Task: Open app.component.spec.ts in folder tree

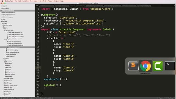Action: 13,53
